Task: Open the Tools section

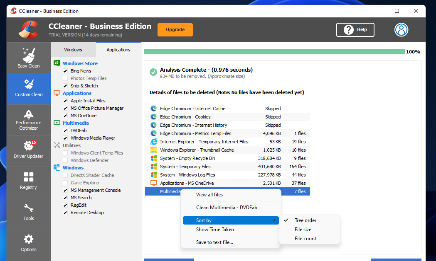Action: pyautogui.click(x=29, y=213)
